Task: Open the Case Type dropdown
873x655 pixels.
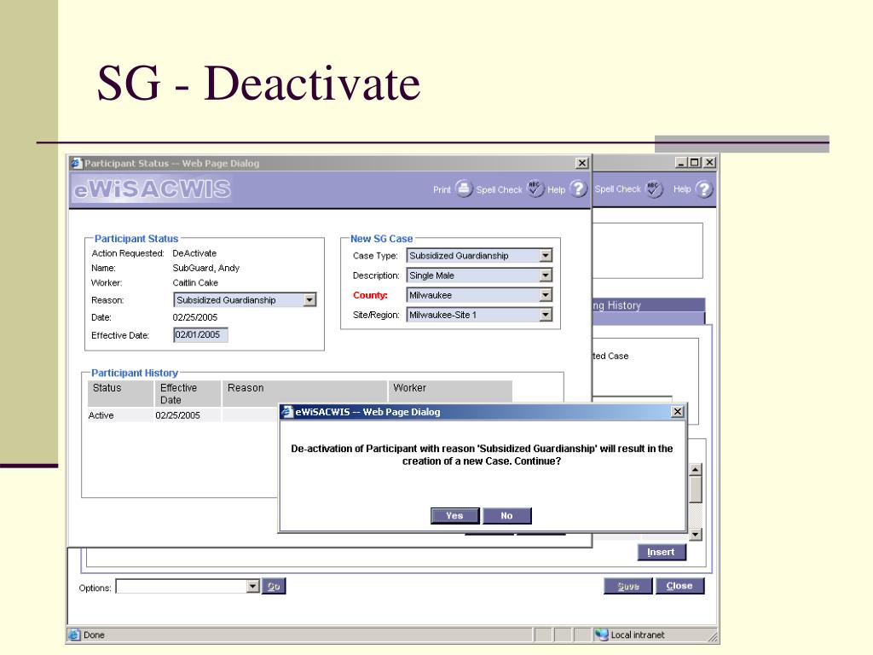Action: [x=546, y=256]
